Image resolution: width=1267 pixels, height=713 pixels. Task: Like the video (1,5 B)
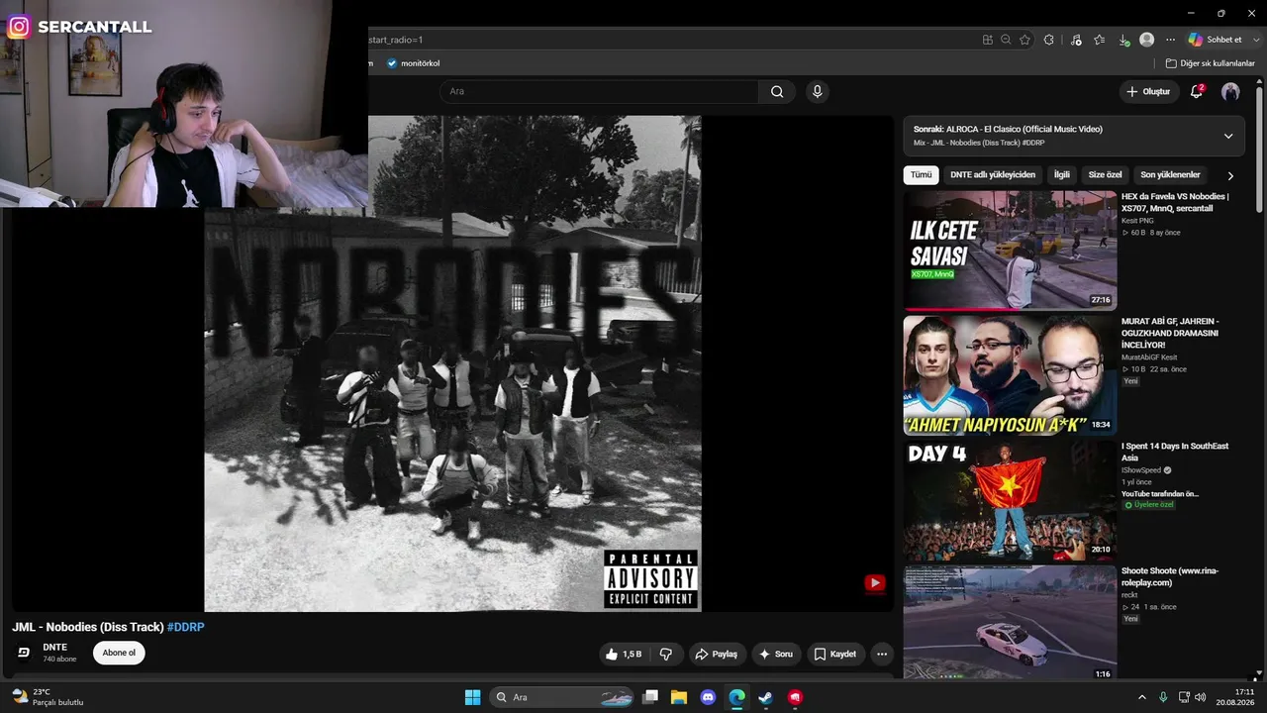click(x=624, y=654)
